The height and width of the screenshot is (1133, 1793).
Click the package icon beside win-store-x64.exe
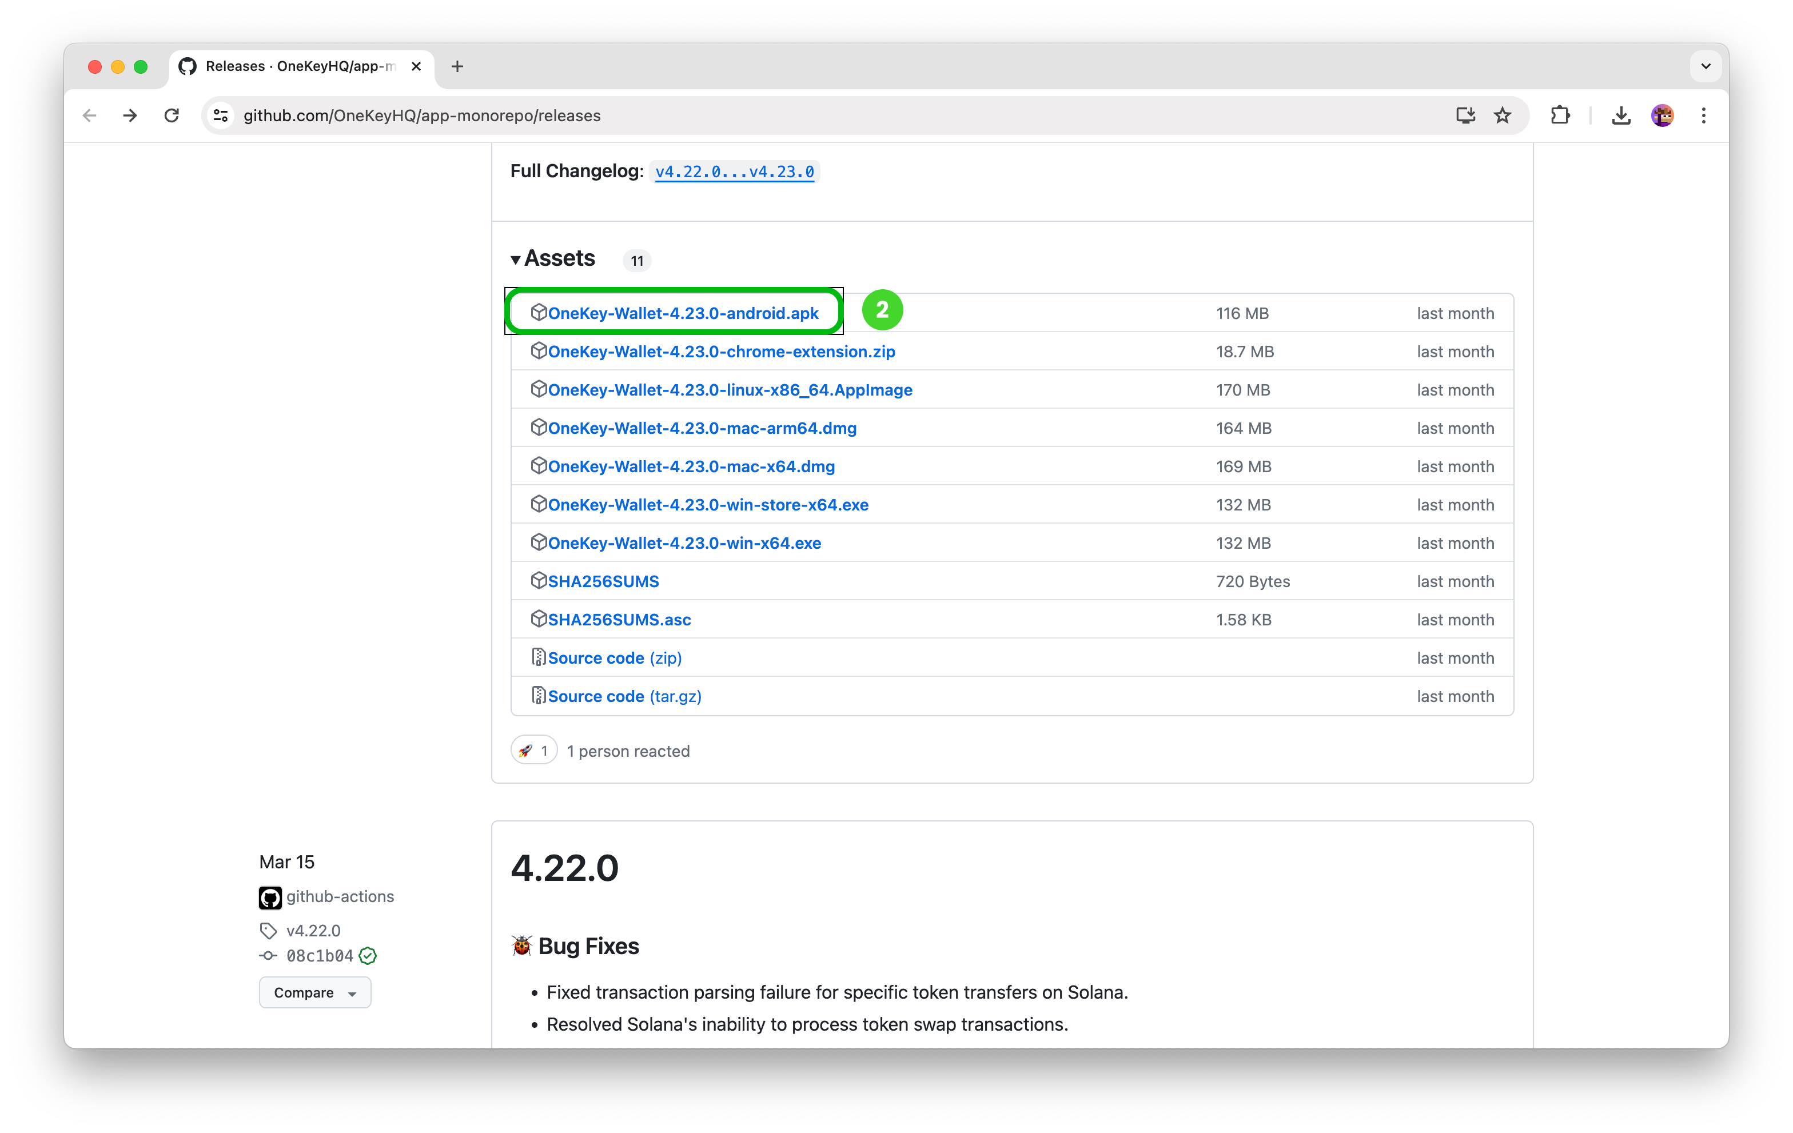(539, 505)
